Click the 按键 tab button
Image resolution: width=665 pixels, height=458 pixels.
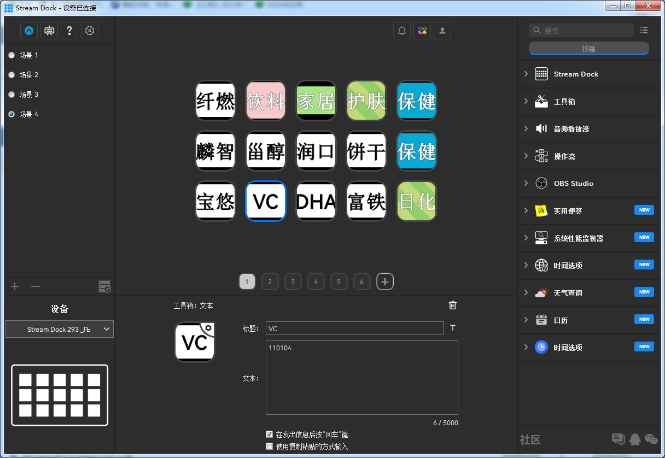tap(589, 49)
